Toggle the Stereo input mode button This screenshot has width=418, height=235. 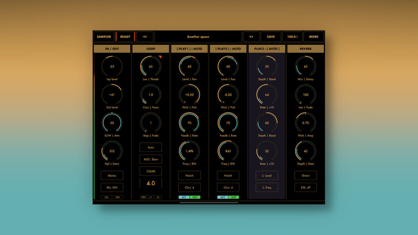(x=112, y=175)
